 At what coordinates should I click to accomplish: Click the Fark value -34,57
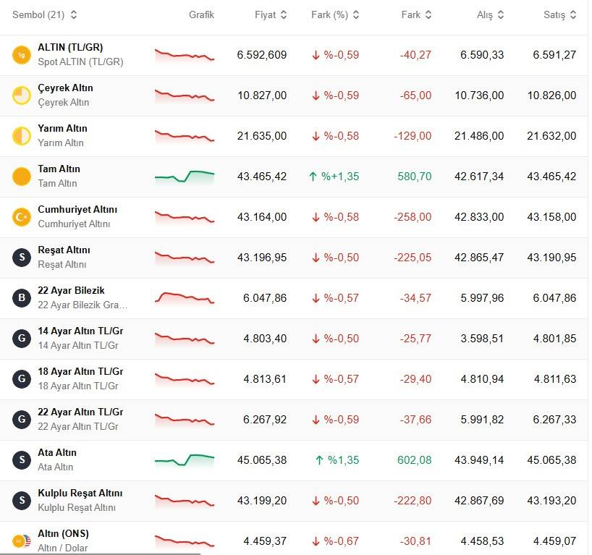tap(415, 298)
